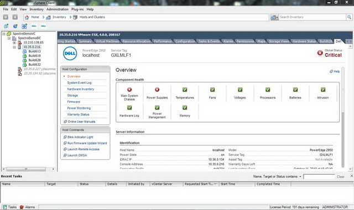Click the recent tasks filter text box
This screenshot has height=210, width=354.
(x=319, y=177)
